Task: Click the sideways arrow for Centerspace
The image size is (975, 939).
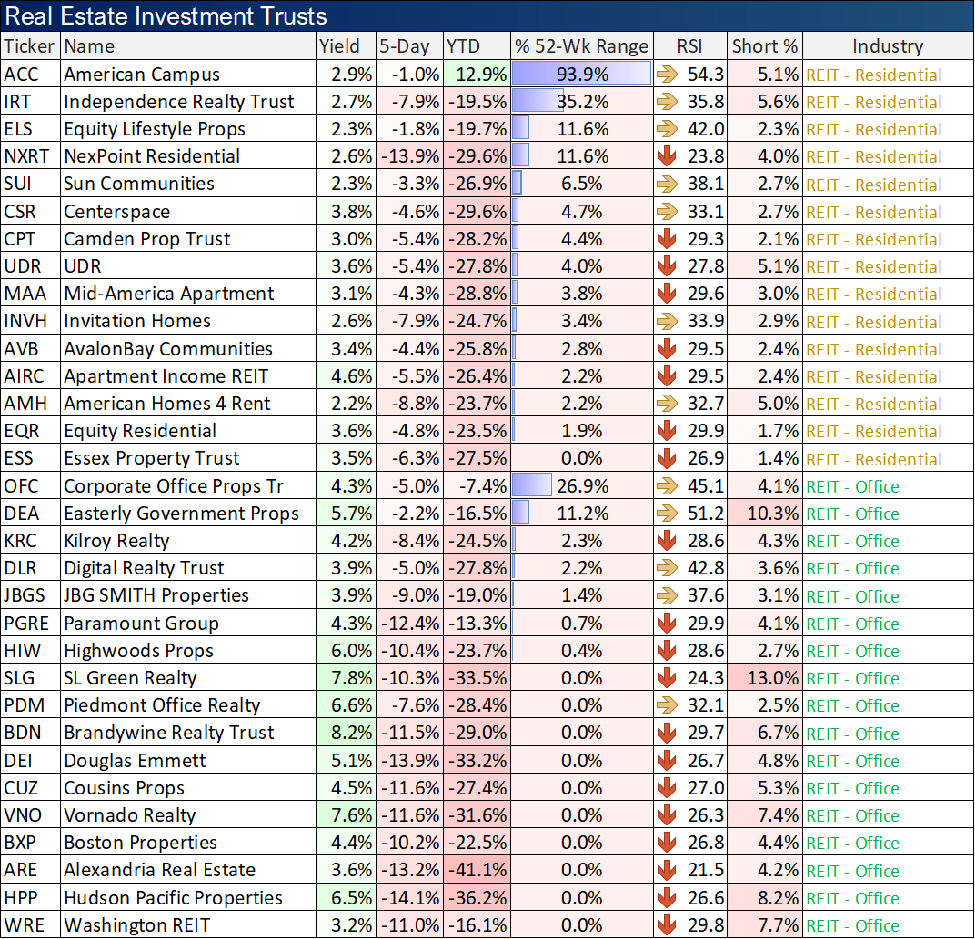Action: (668, 211)
